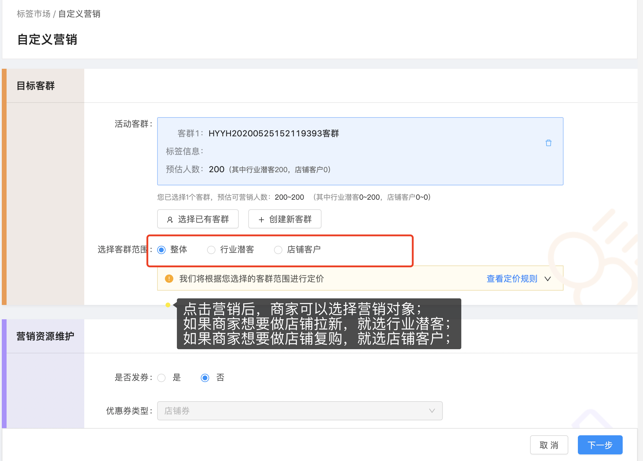Open the 优惠券类型 dropdown
Screen dimensions: 643x461
click(x=299, y=411)
